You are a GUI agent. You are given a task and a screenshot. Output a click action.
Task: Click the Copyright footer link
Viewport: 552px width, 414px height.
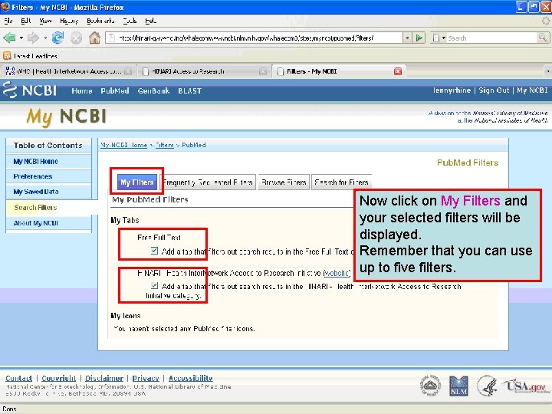[x=58, y=378]
